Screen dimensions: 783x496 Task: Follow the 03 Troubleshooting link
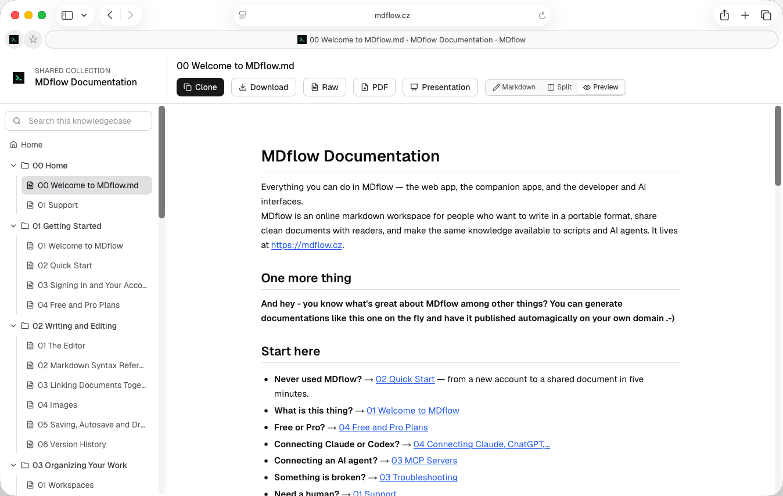tap(418, 477)
